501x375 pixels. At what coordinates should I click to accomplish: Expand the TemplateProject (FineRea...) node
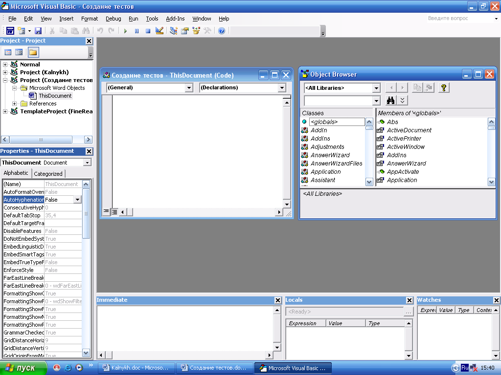(5, 112)
